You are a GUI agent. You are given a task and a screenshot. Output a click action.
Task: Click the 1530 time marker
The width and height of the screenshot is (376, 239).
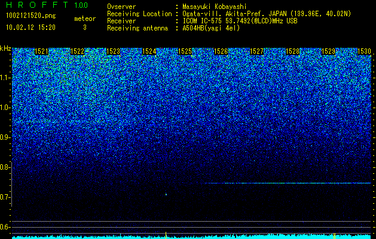click(365, 51)
